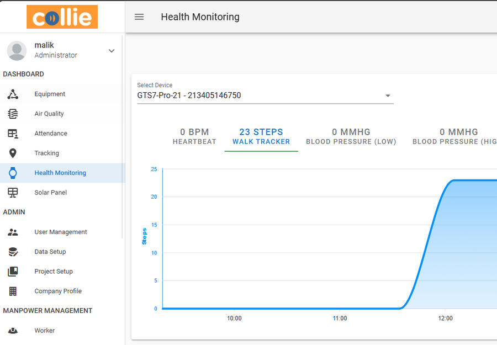Click the Equipment icon in sidebar

tap(13, 94)
